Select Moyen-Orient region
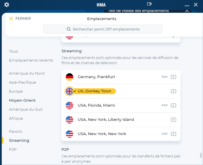This screenshot has height=165, width=203. [x=22, y=100]
